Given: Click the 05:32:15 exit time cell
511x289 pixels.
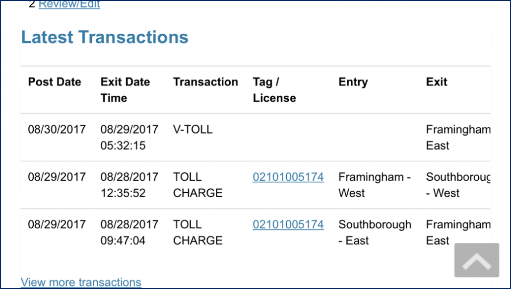Looking at the screenshot, I should [x=123, y=145].
